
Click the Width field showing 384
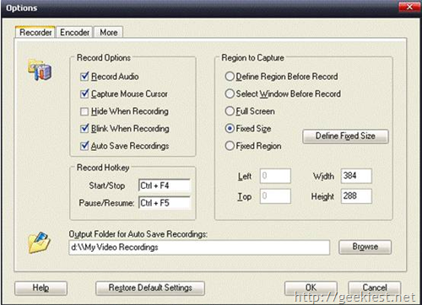[356, 176]
